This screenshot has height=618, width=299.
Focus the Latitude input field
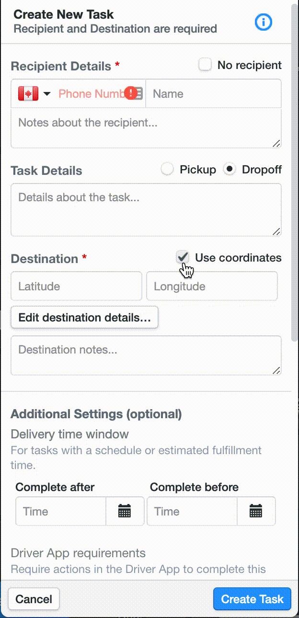[x=77, y=286]
